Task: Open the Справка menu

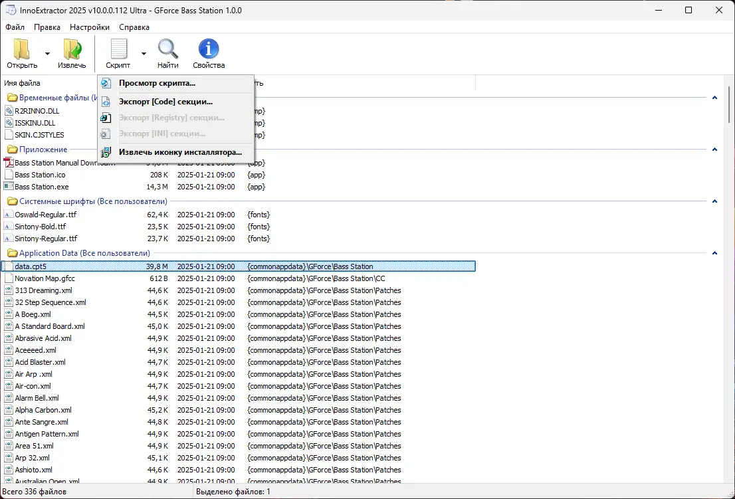Action: pyautogui.click(x=134, y=27)
